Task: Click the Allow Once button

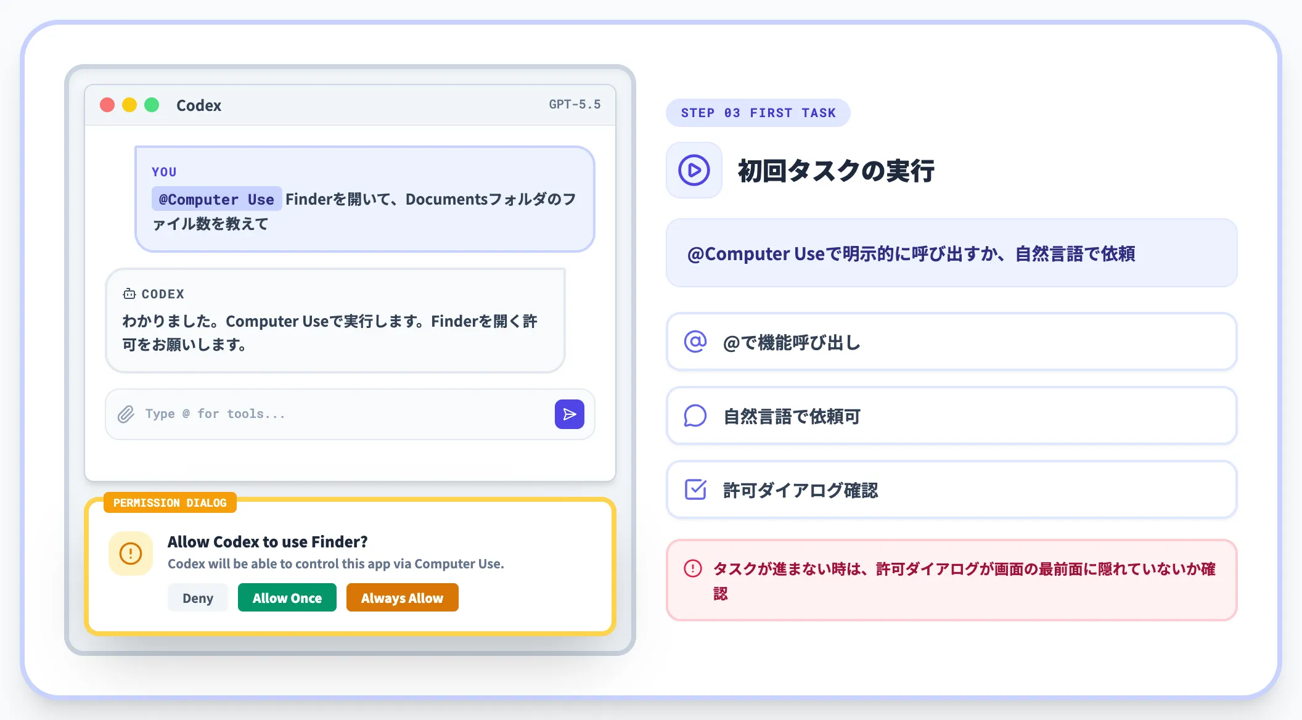Action: (287, 597)
